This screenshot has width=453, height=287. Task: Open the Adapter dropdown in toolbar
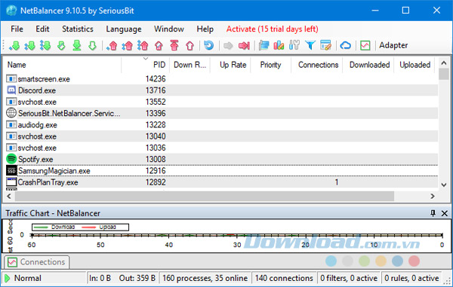coord(393,45)
